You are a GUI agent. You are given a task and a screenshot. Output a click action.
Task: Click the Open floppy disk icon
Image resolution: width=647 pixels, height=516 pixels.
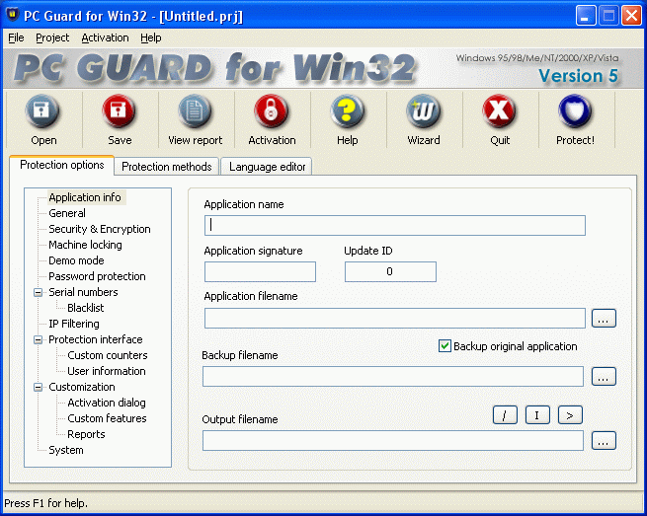43,112
